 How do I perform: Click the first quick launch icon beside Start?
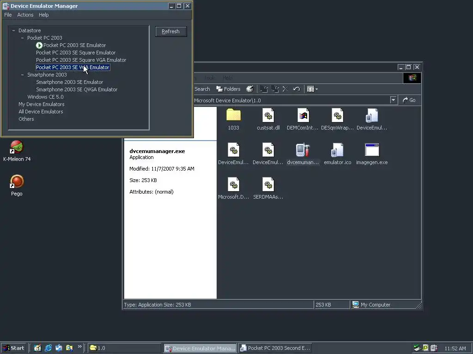click(x=37, y=348)
